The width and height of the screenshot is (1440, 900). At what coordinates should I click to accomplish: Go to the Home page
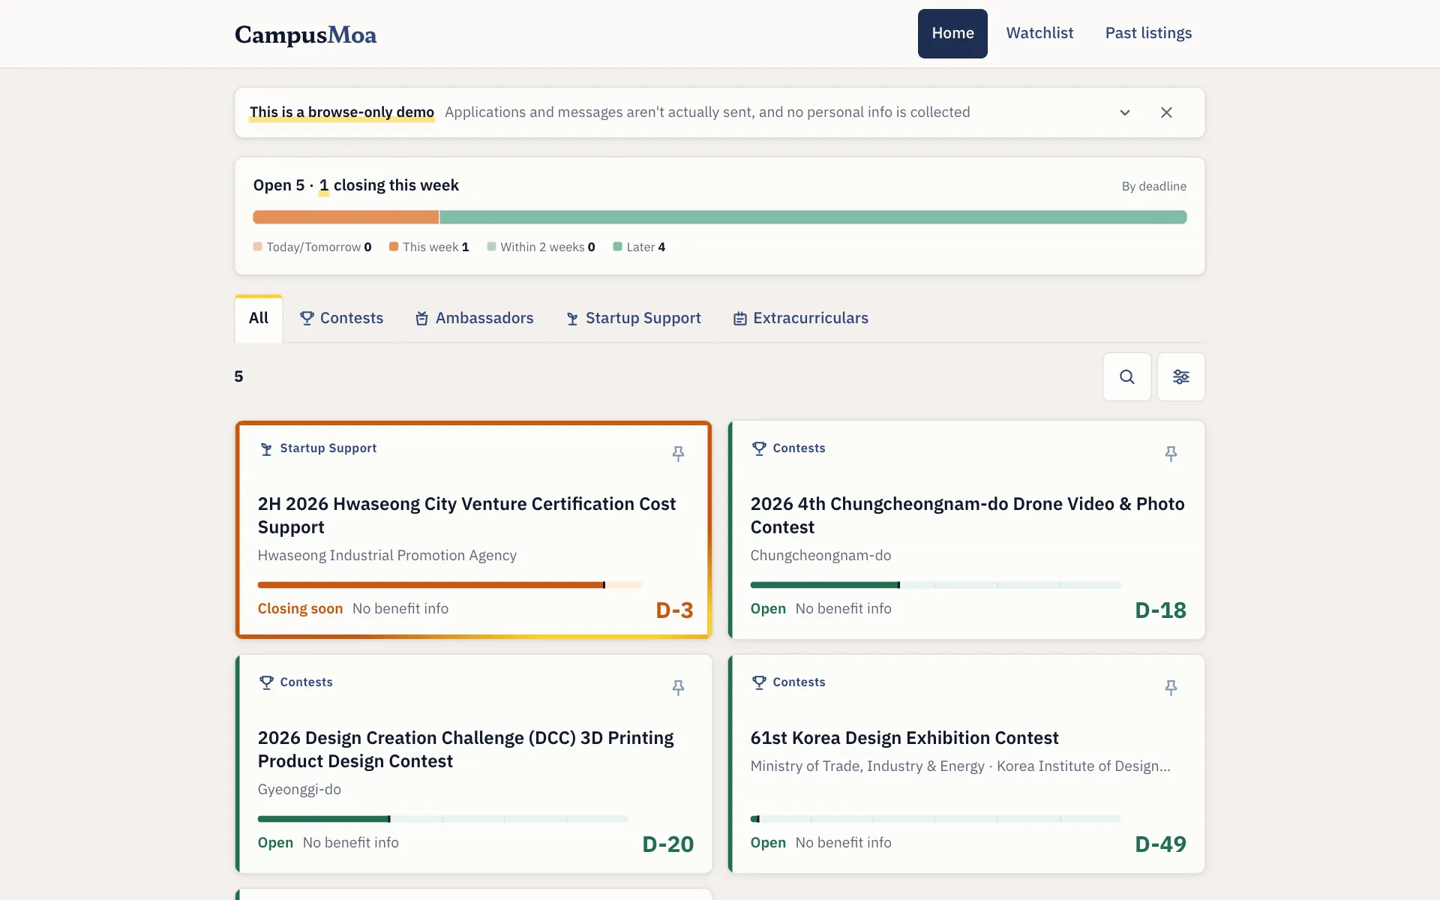coord(952,34)
